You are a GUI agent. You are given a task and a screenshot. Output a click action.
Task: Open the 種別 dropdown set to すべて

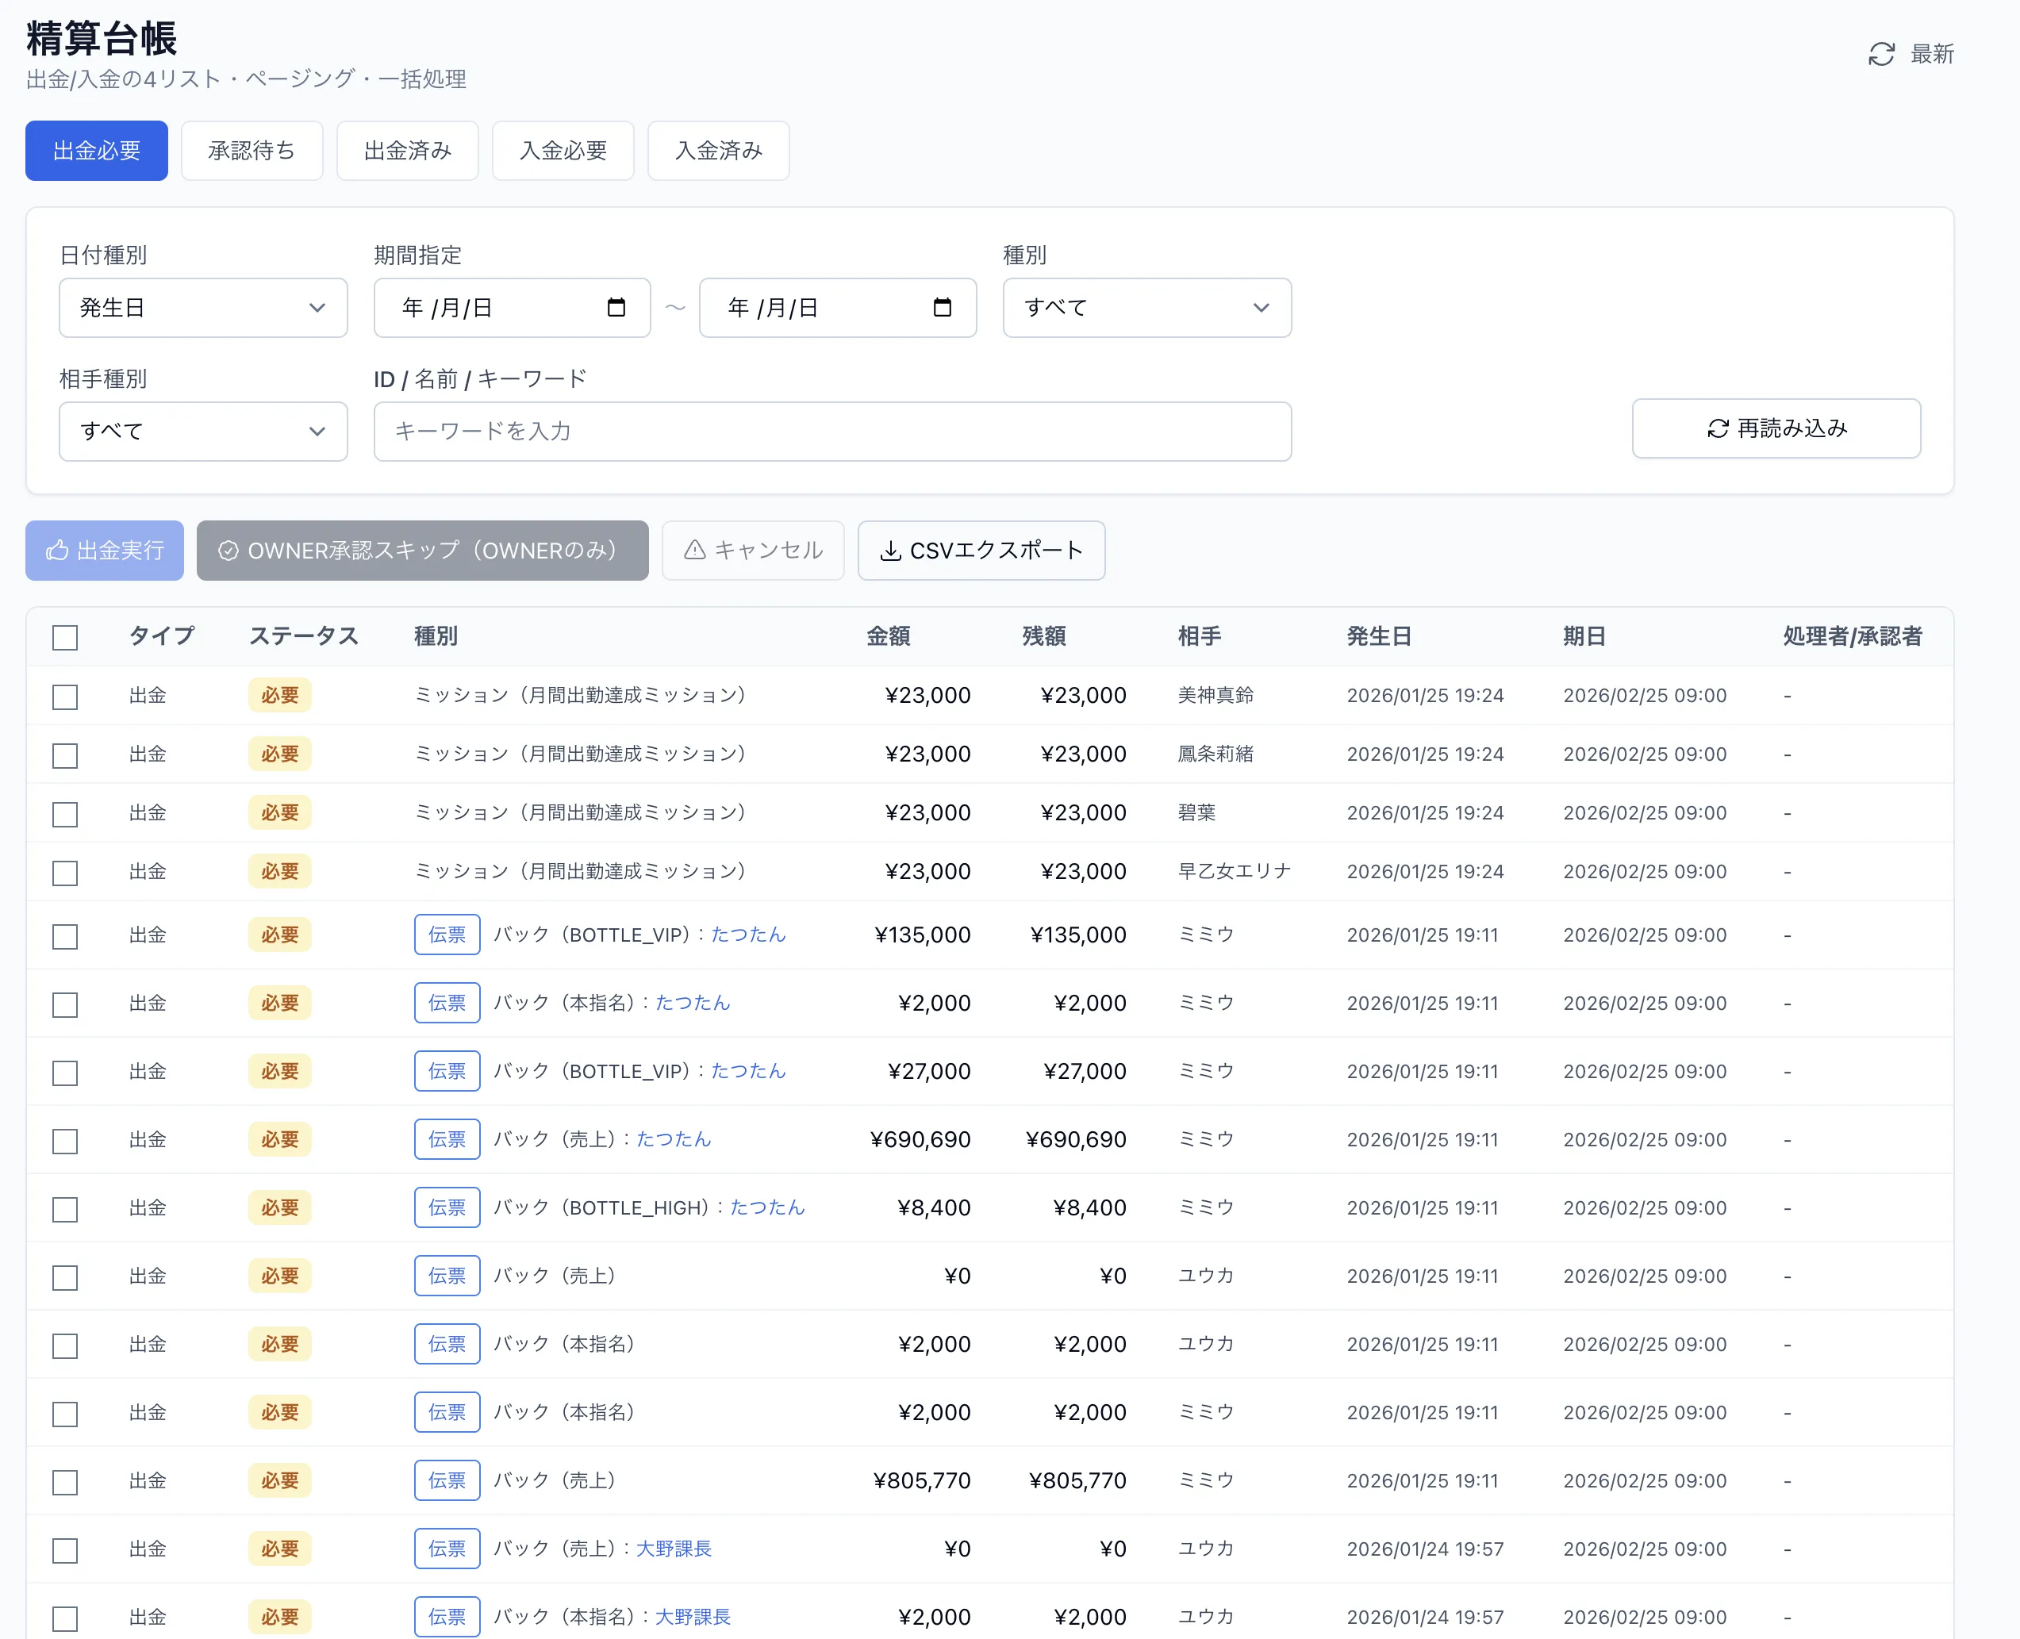click(1146, 308)
